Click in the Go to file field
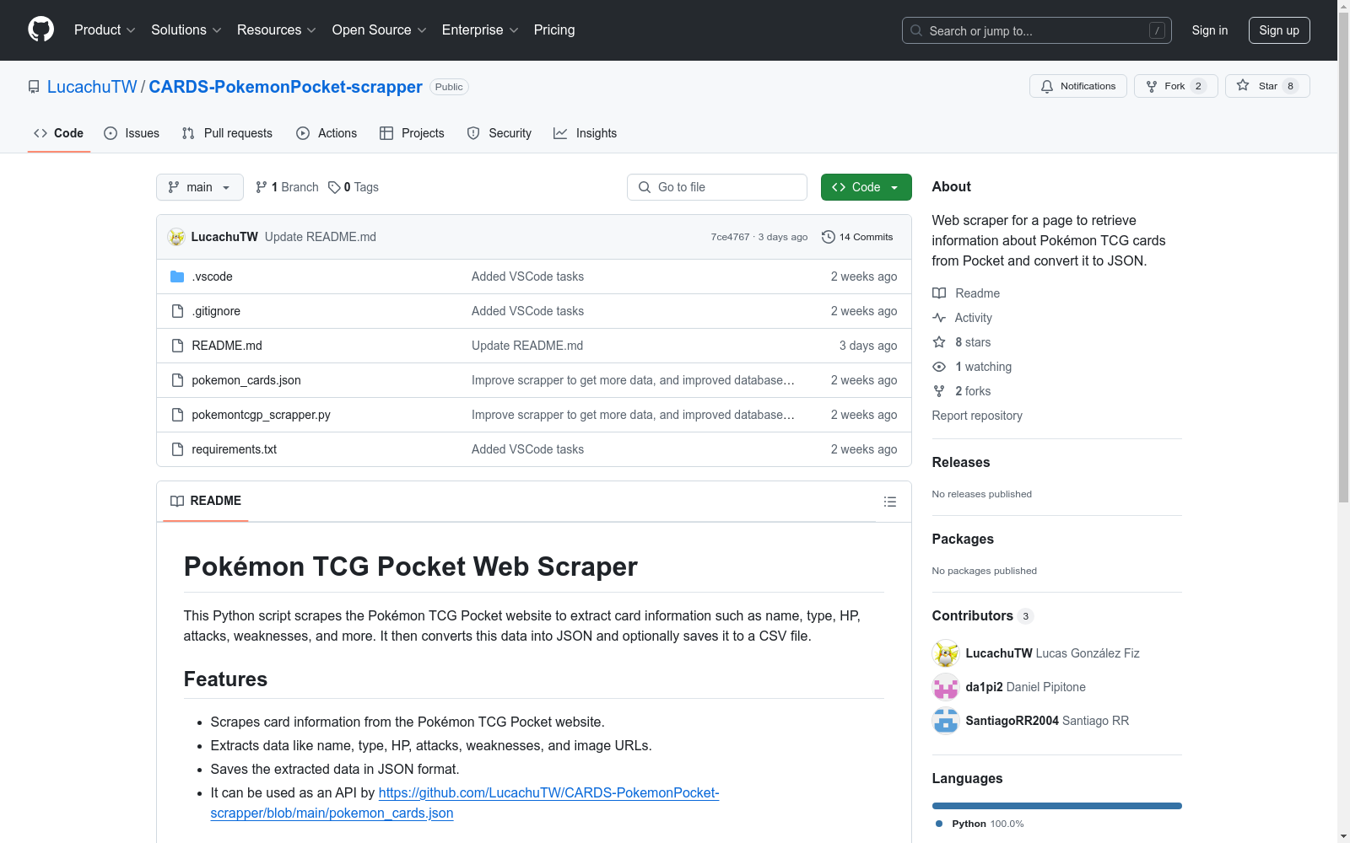 tap(717, 187)
